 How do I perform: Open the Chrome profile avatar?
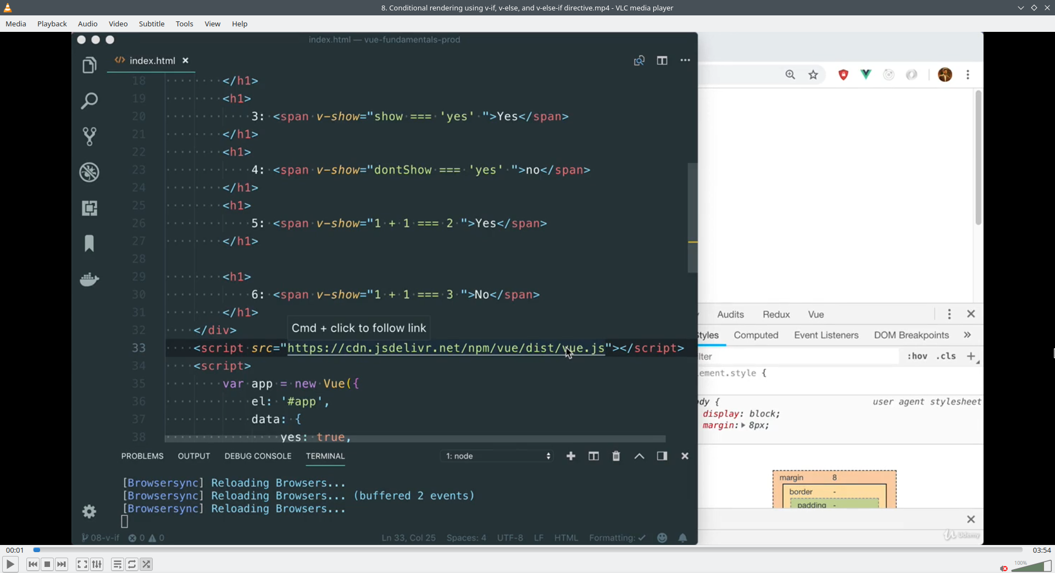[945, 75]
